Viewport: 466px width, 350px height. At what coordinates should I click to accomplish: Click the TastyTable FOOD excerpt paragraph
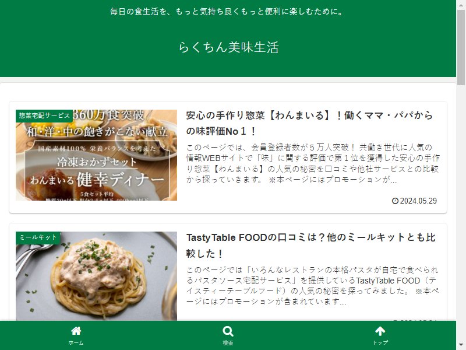312,286
